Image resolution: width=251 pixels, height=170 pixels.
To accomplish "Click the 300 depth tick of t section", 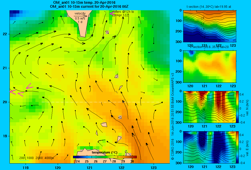I will point(179,42).
